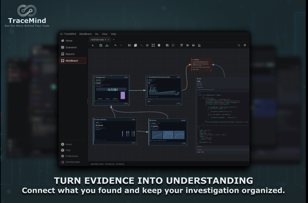
Task: Open Reports in the sidebar
Action: pyautogui.click(x=73, y=54)
